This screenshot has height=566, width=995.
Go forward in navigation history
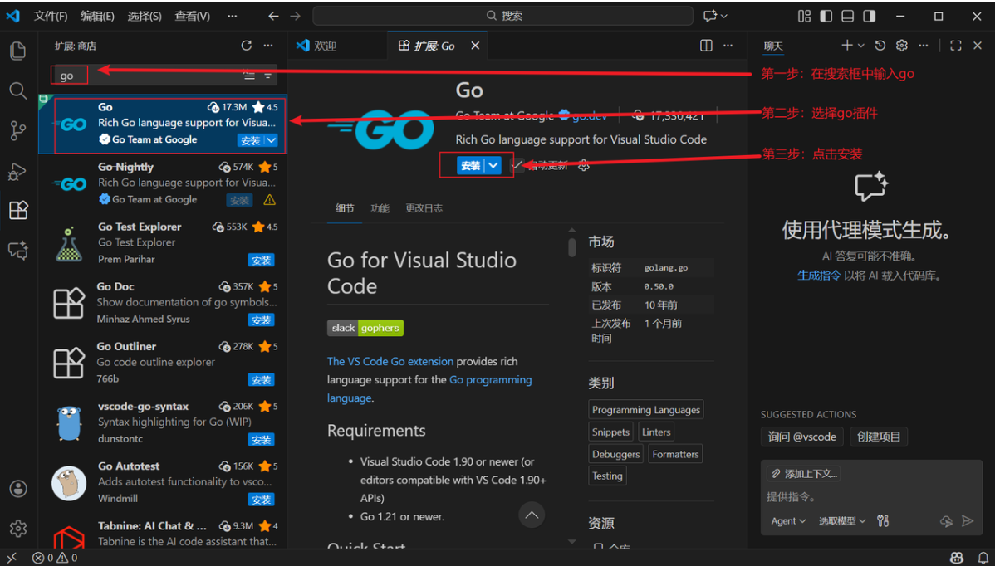click(x=295, y=16)
